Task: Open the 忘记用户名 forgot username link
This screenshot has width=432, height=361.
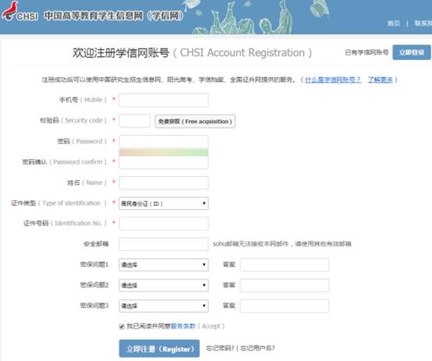Action: [x=257, y=349]
